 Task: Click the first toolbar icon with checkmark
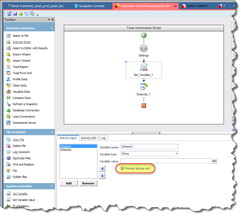[x=9, y=14]
